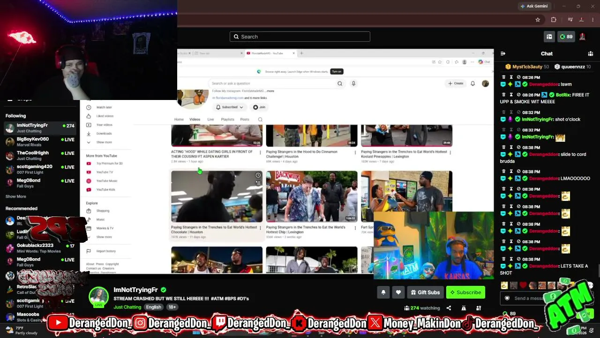Share the stream using the share icon

[449, 308]
